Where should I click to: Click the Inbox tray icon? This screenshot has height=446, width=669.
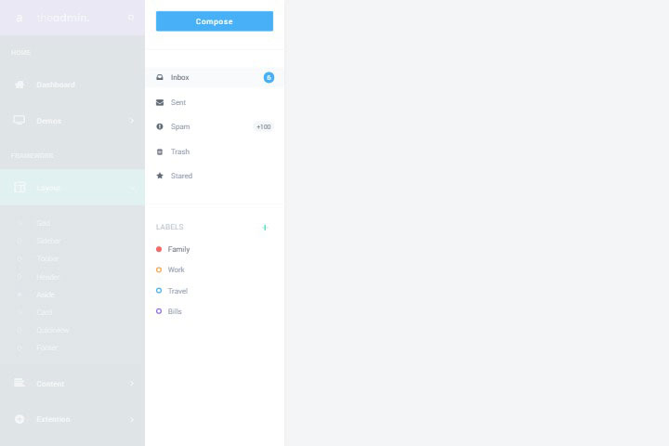tap(160, 77)
